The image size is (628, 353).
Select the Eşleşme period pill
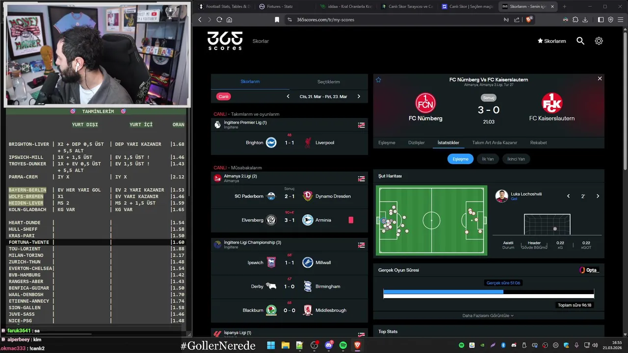[460, 159]
